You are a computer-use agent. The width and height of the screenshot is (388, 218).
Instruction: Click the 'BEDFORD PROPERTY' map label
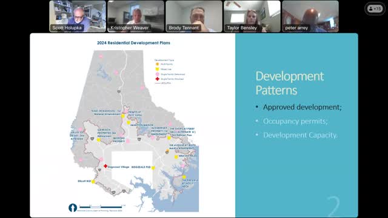click(x=119, y=140)
